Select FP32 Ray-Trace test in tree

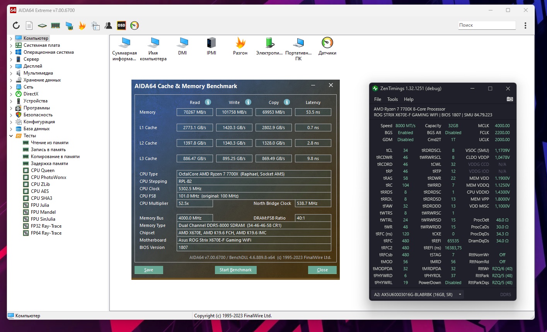[x=46, y=226]
